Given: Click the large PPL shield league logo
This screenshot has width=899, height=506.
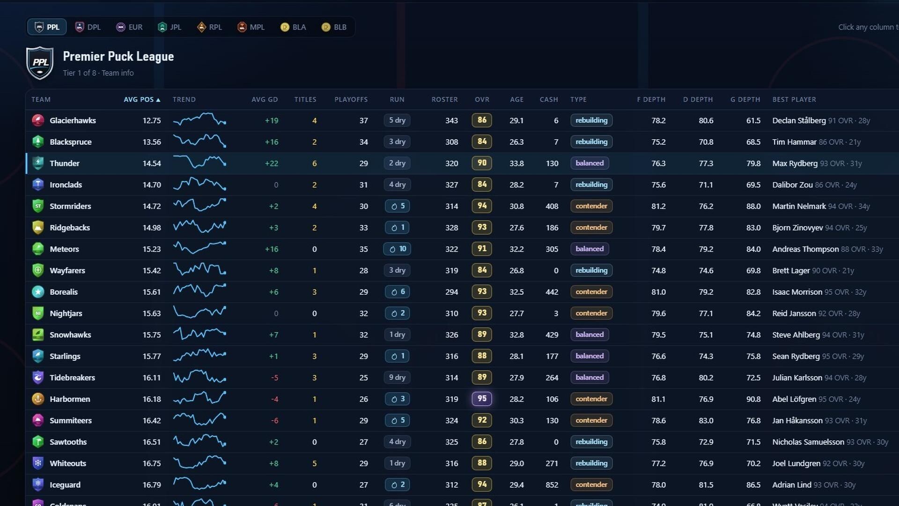Looking at the screenshot, I should 40,63.
